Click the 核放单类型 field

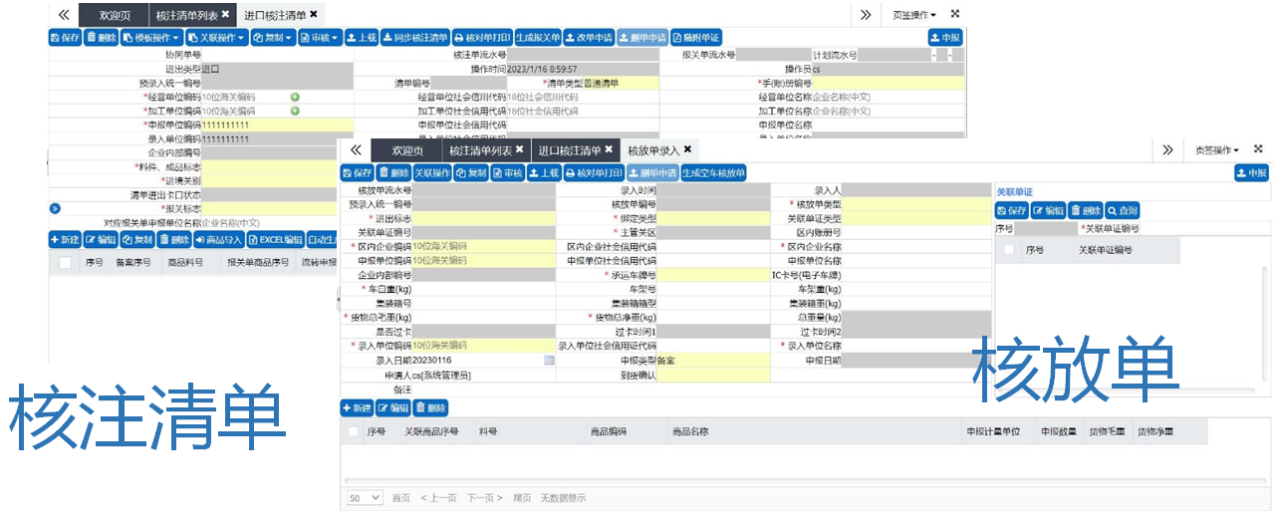[x=916, y=204]
